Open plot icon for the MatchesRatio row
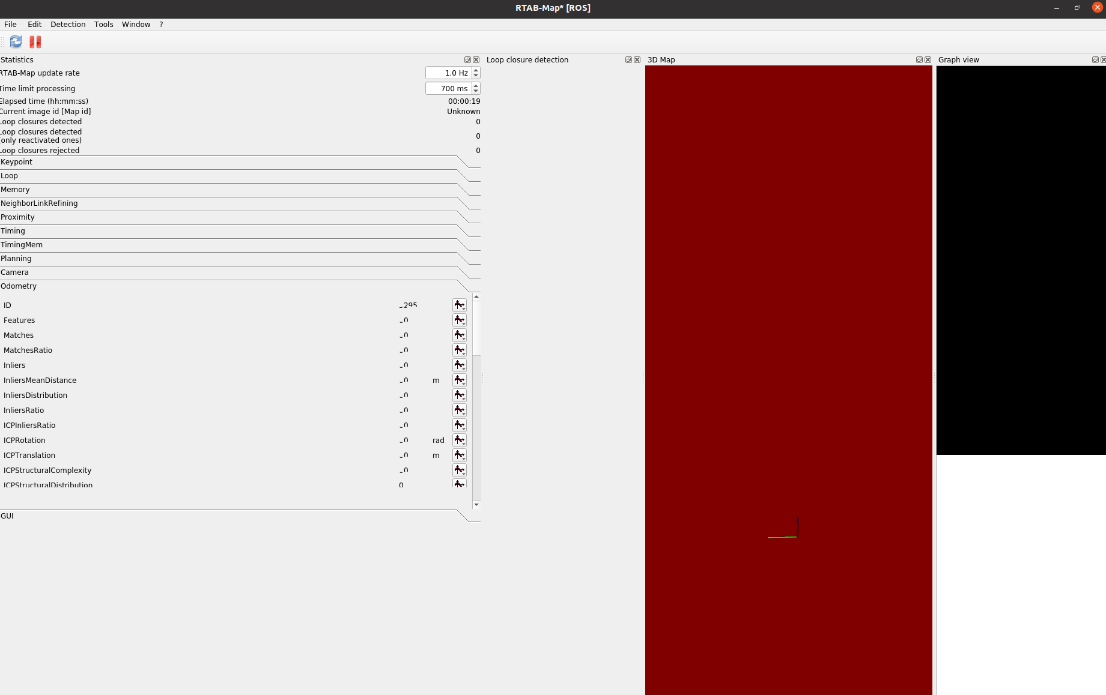Image resolution: width=1106 pixels, height=695 pixels. click(x=459, y=351)
